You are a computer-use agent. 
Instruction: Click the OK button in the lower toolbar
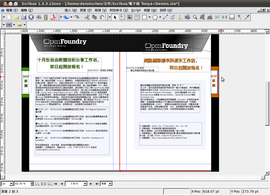tap(9, 25)
